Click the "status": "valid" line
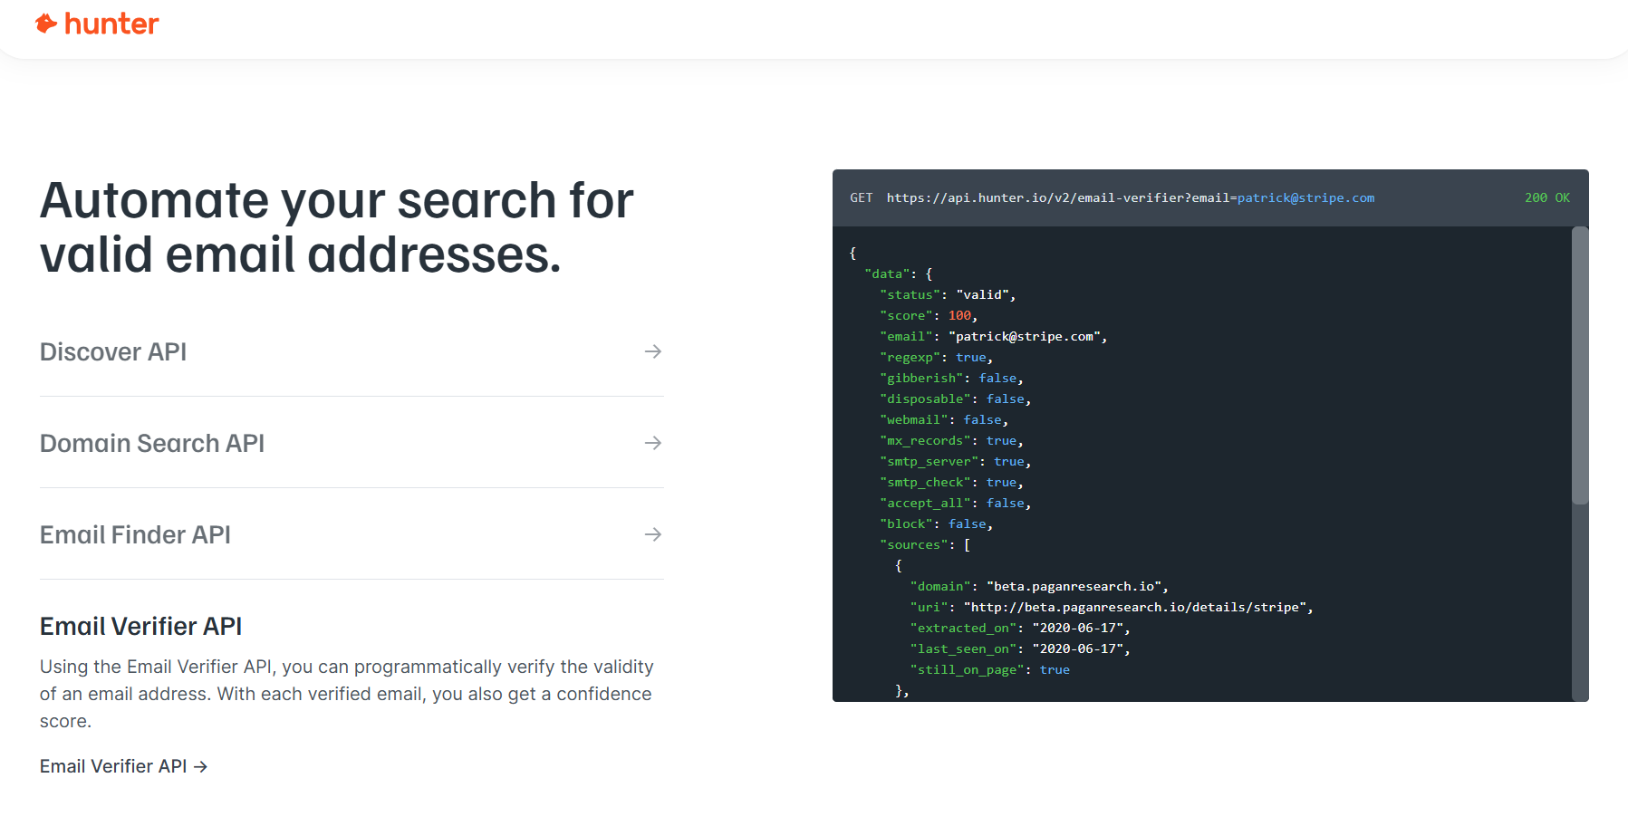Viewport: 1628px width, 826px height. pos(948,294)
